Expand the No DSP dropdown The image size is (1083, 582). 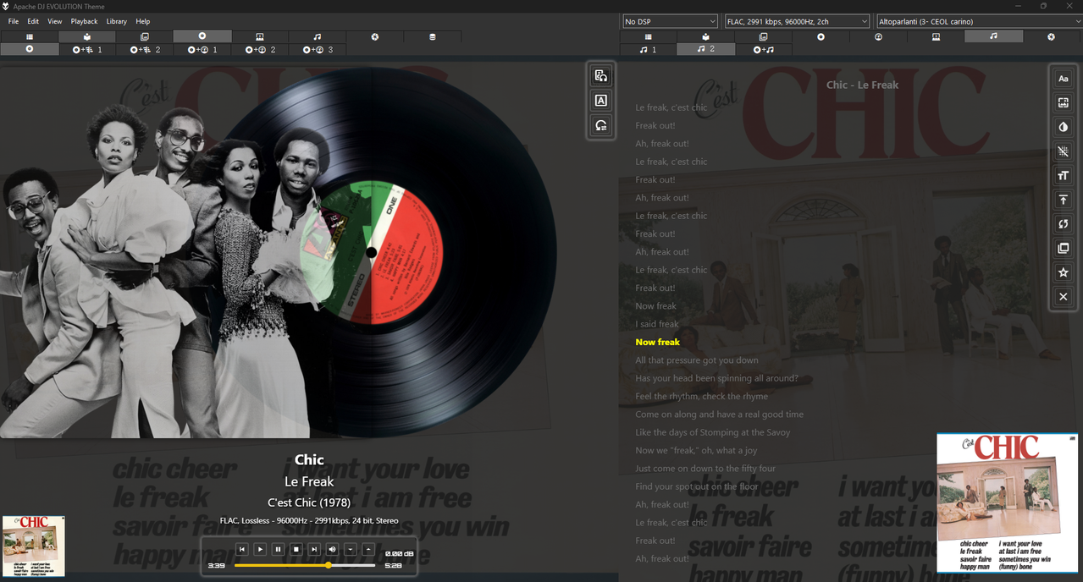tap(670, 21)
